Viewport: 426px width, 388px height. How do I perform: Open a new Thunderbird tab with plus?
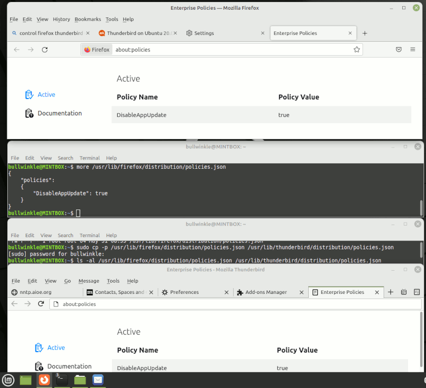tap(391, 292)
